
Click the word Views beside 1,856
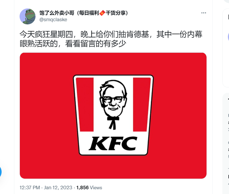(x=96, y=188)
